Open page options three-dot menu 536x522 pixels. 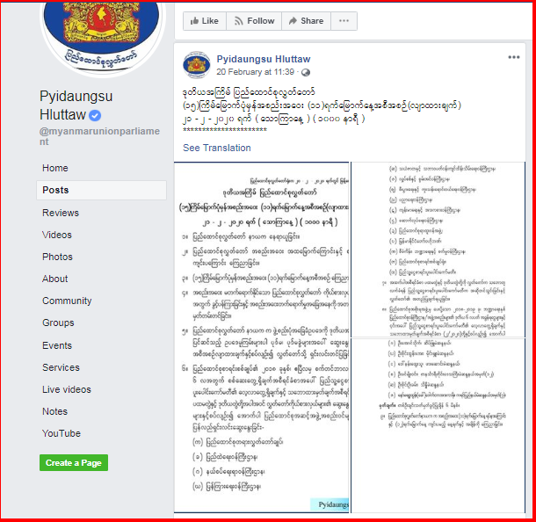tap(344, 21)
